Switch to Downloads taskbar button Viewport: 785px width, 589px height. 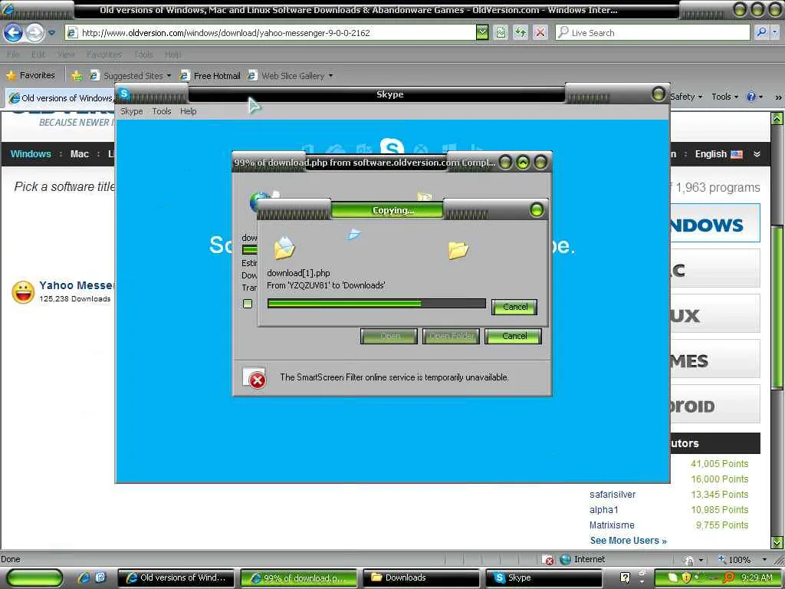[421, 578]
